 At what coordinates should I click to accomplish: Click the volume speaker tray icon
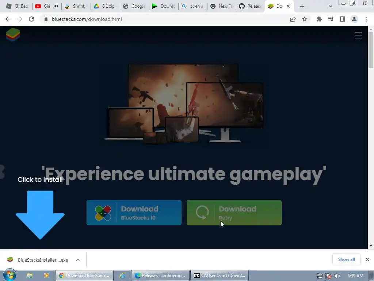coord(337,276)
